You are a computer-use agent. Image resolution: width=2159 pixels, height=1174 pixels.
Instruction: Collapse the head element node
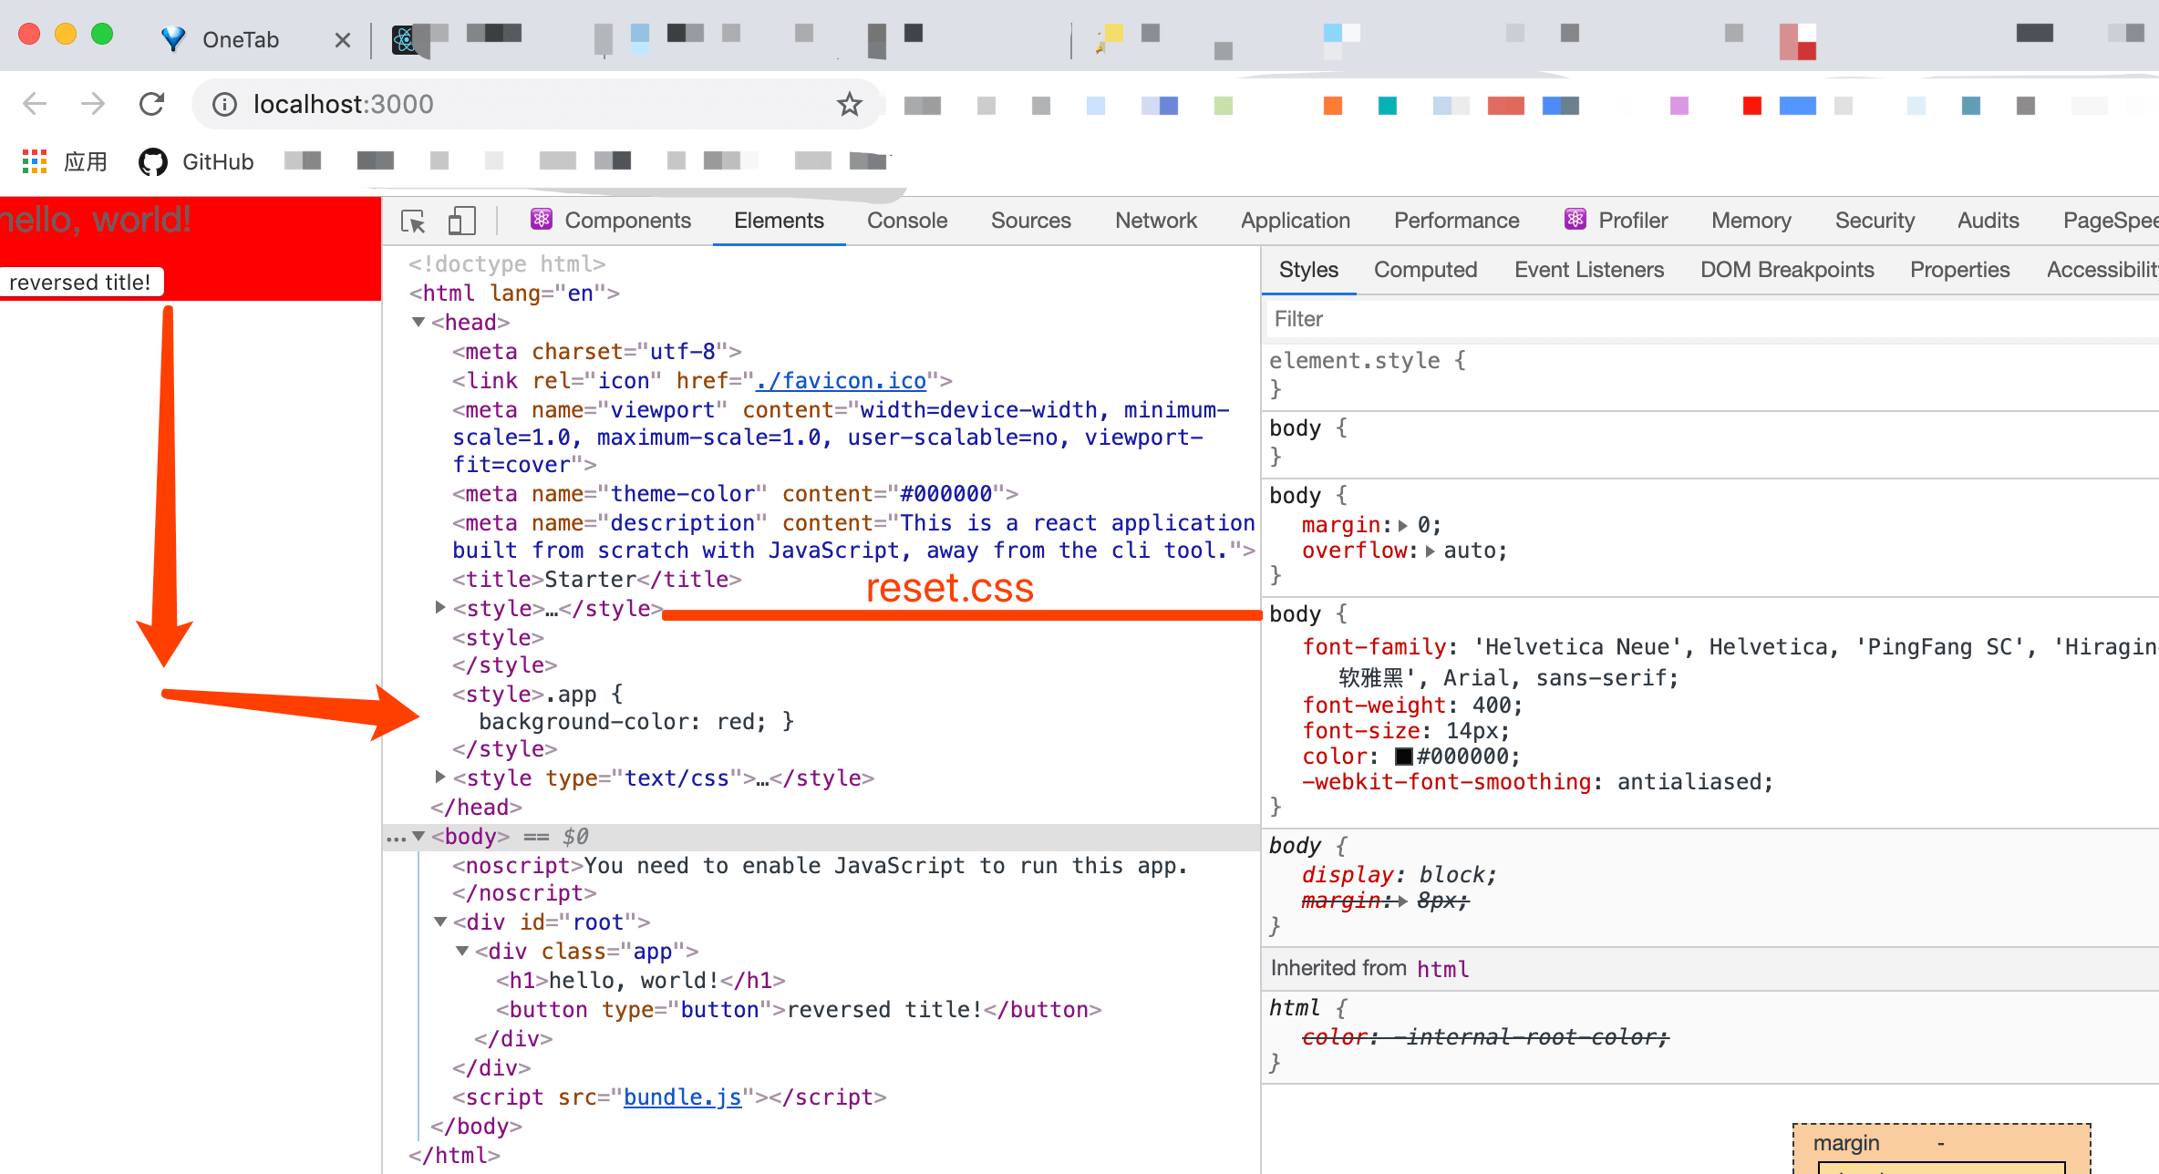coord(418,322)
